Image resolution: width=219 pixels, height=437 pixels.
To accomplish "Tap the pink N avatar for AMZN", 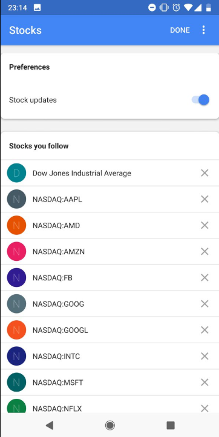I will (x=16, y=251).
